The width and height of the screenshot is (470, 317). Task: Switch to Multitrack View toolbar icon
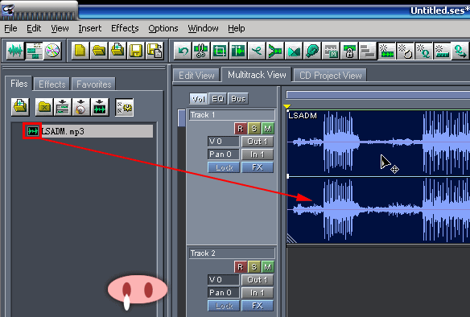[34, 51]
